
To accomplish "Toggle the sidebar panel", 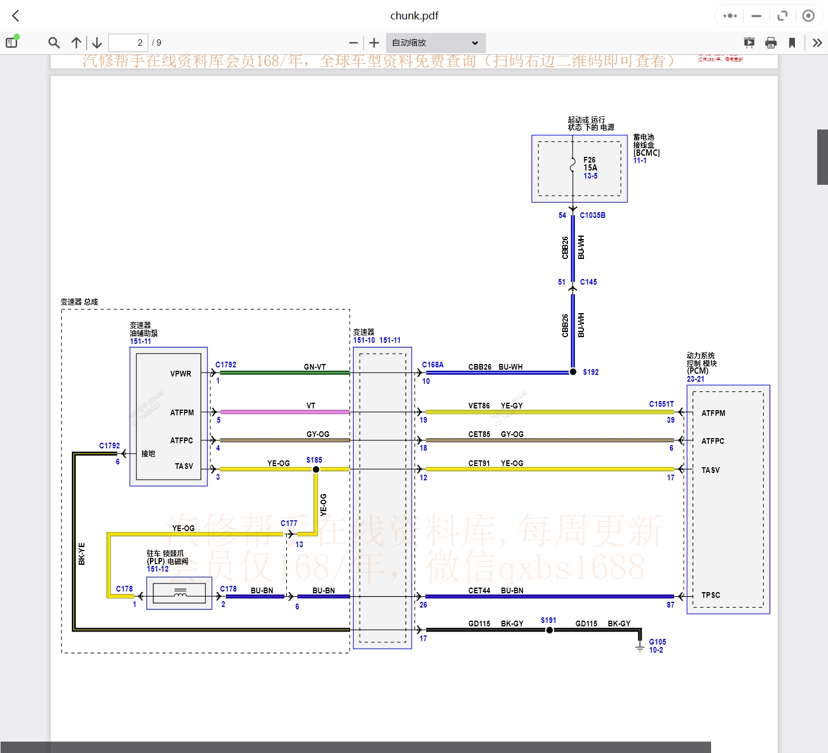I will pos(12,42).
